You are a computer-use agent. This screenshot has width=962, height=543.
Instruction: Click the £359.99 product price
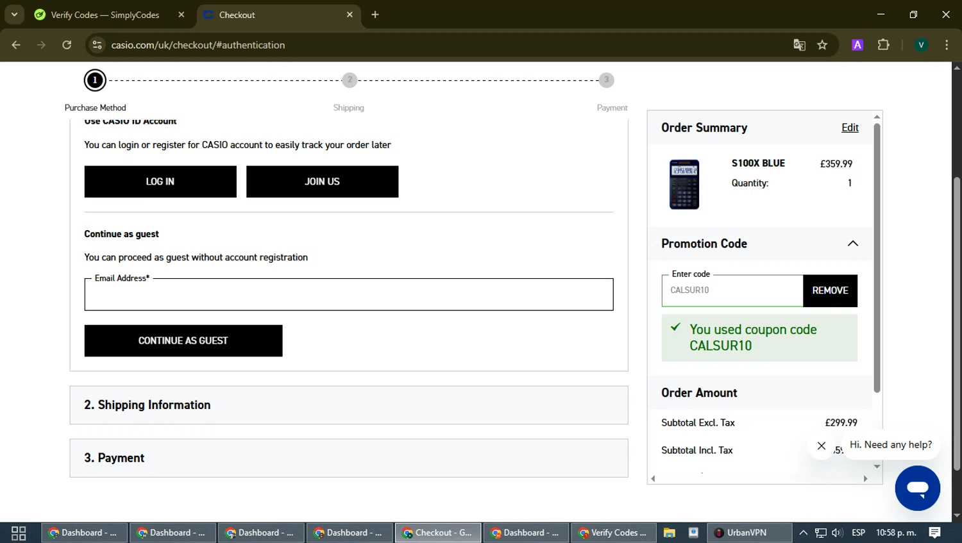pos(836,163)
